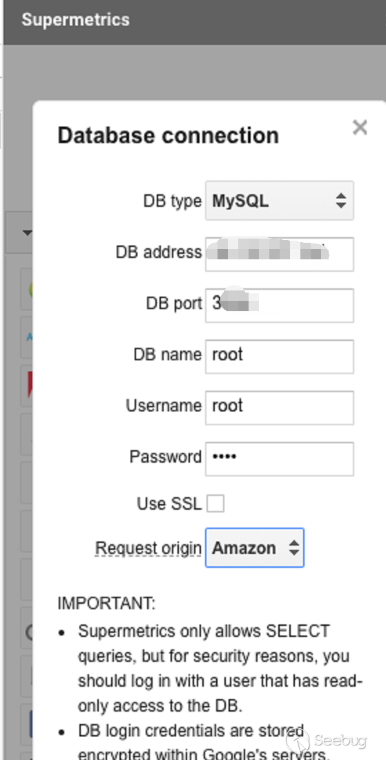Select the blue letter A data source icon

[29, 338]
